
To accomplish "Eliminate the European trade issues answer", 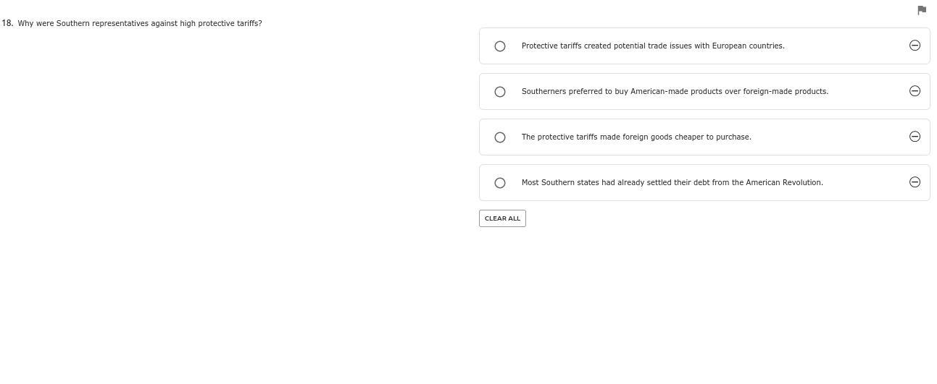I will coord(915,46).
